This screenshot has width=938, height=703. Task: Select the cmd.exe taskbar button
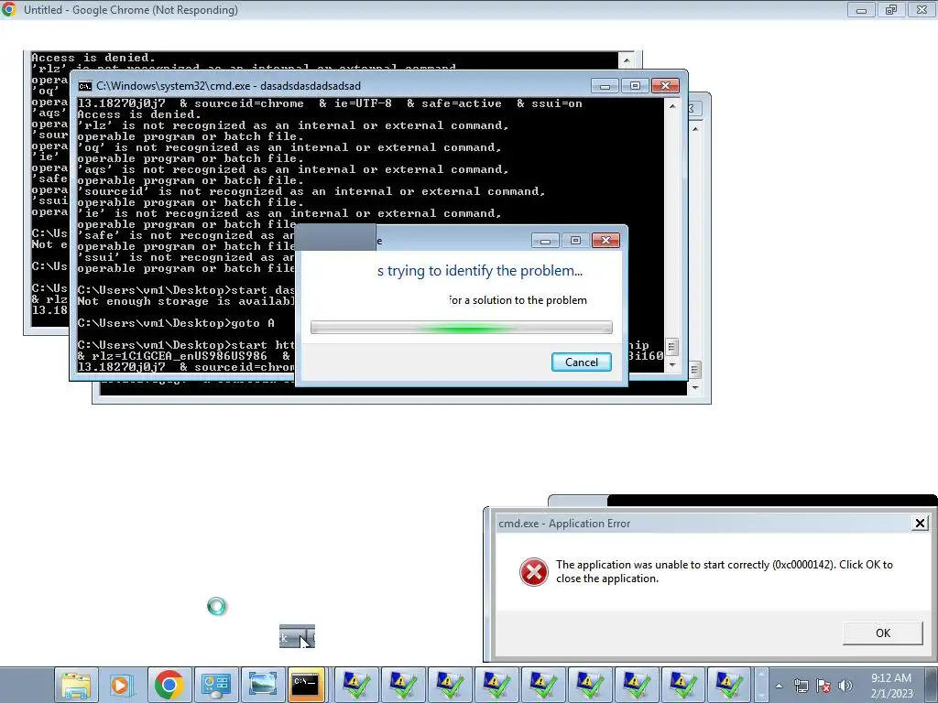click(306, 685)
